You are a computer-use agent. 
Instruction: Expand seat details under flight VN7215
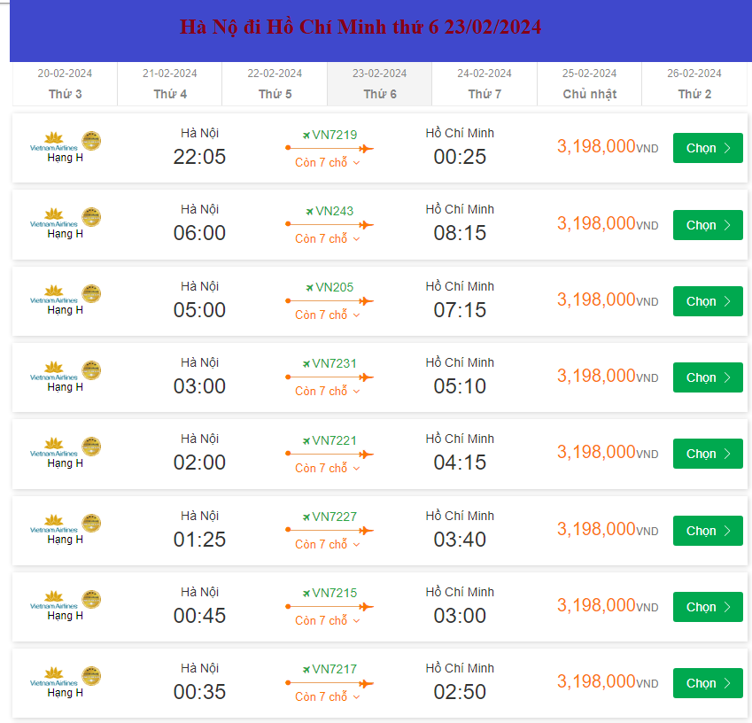click(328, 621)
